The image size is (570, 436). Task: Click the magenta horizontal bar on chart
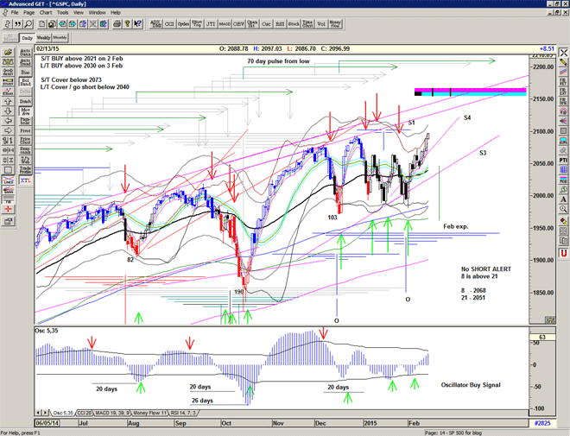(x=470, y=91)
